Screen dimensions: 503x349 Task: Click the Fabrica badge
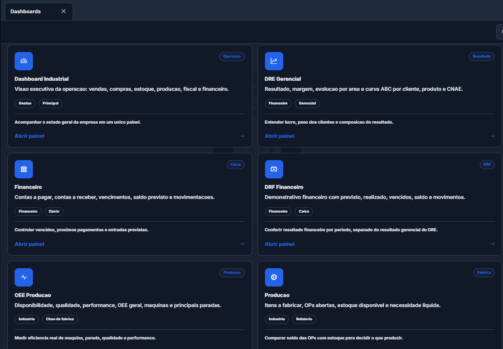(x=484, y=273)
